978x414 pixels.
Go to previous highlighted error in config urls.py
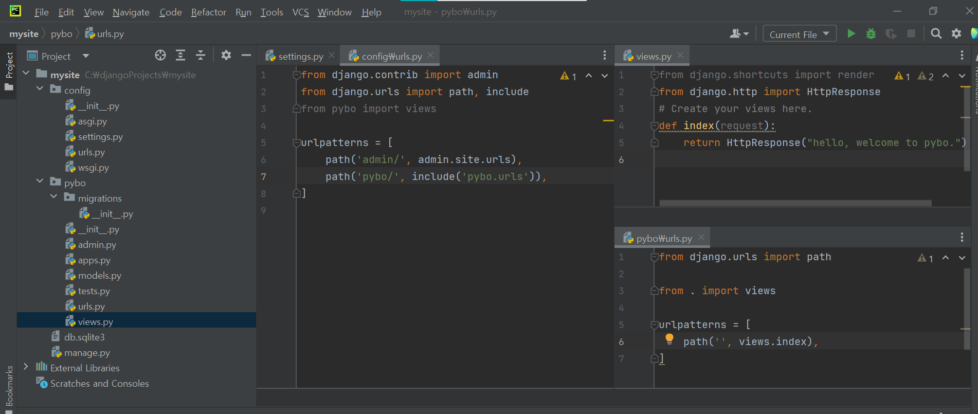point(589,76)
